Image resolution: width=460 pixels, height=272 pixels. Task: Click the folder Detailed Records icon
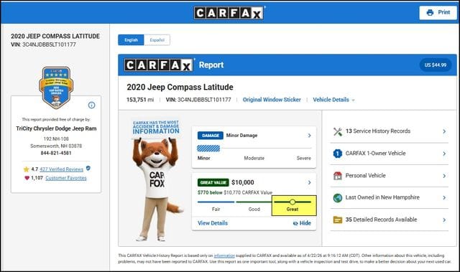coord(338,220)
